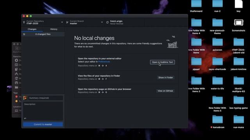Click the home folder icon in Finder sidebar
The image size is (250, 140).
coord(16,78)
